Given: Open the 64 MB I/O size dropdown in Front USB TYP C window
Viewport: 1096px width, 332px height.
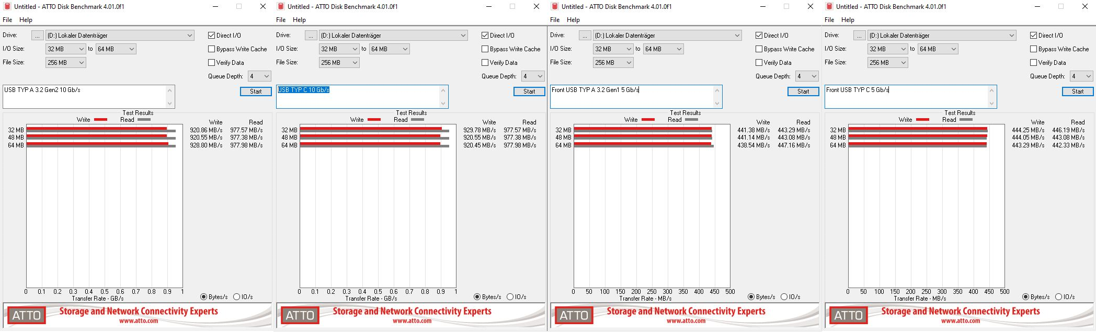Looking at the screenshot, I should tap(938, 49).
